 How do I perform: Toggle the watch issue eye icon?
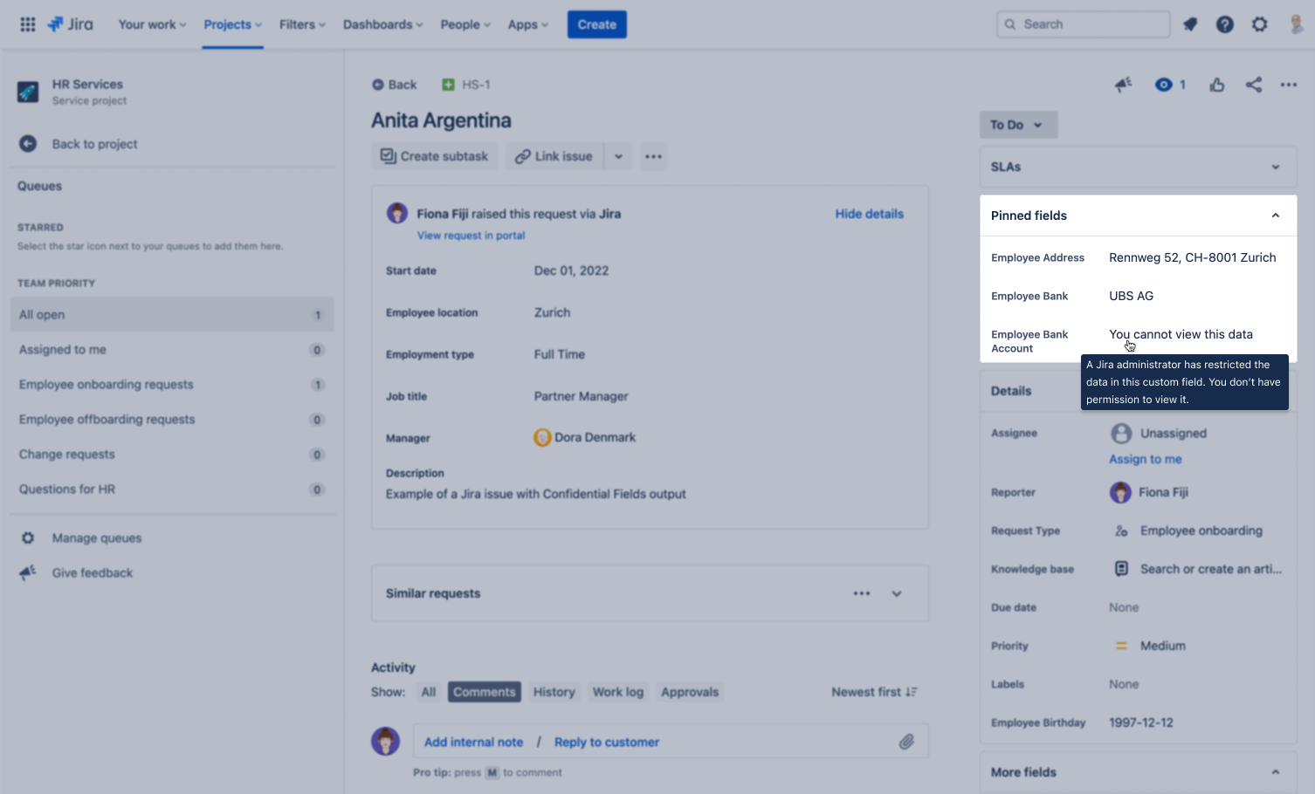[x=1163, y=85]
